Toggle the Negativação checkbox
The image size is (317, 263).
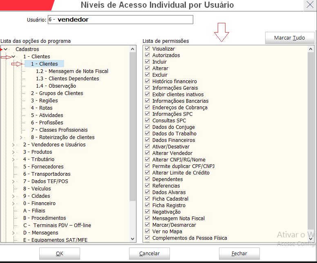[147, 212]
